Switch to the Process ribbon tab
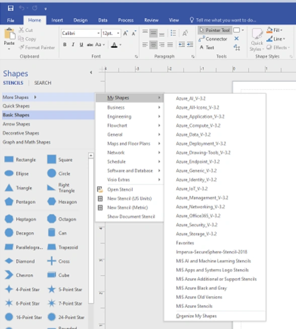The height and width of the screenshot is (329, 296). tap(125, 21)
